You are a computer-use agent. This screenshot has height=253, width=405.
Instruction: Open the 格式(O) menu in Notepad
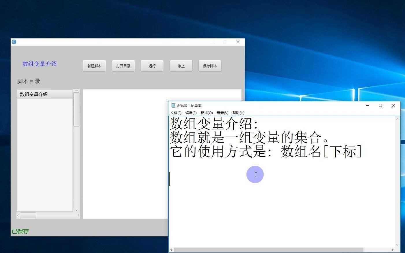(207, 113)
